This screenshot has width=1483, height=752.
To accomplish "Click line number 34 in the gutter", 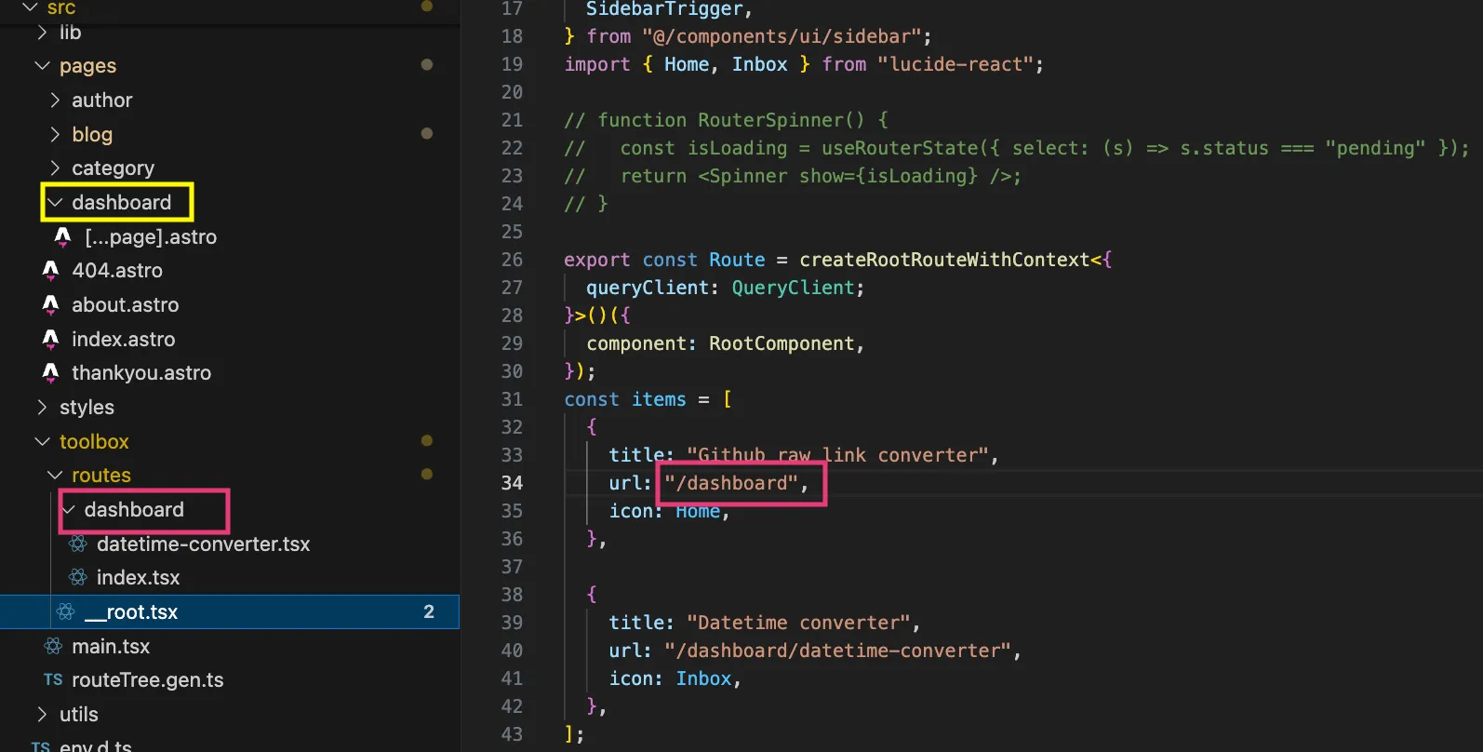I will [x=512, y=483].
